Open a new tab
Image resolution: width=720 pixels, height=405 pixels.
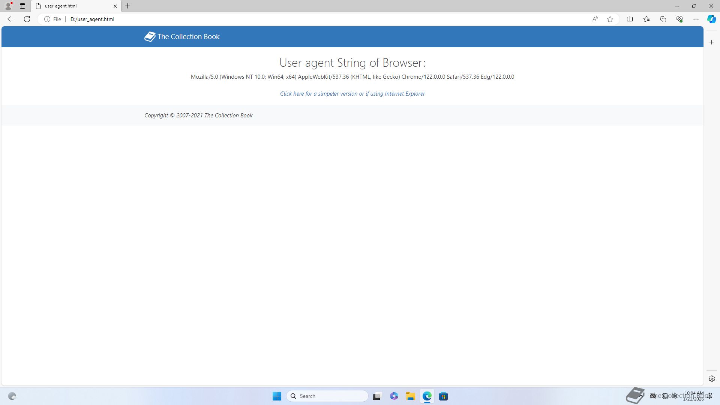point(128,6)
